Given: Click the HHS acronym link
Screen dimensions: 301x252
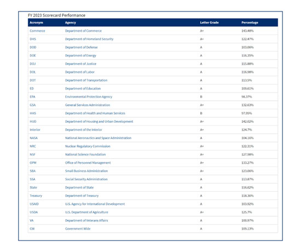Looking at the screenshot, I should [33, 113].
